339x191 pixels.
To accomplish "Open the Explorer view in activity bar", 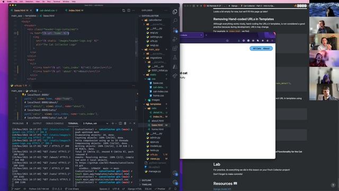I will point(175,12).
